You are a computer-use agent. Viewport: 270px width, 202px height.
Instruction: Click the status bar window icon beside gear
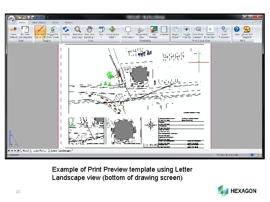coord(256,155)
